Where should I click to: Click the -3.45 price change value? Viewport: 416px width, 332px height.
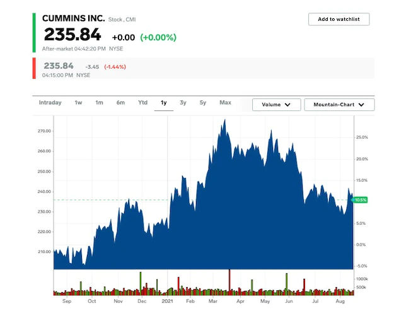pos(92,67)
